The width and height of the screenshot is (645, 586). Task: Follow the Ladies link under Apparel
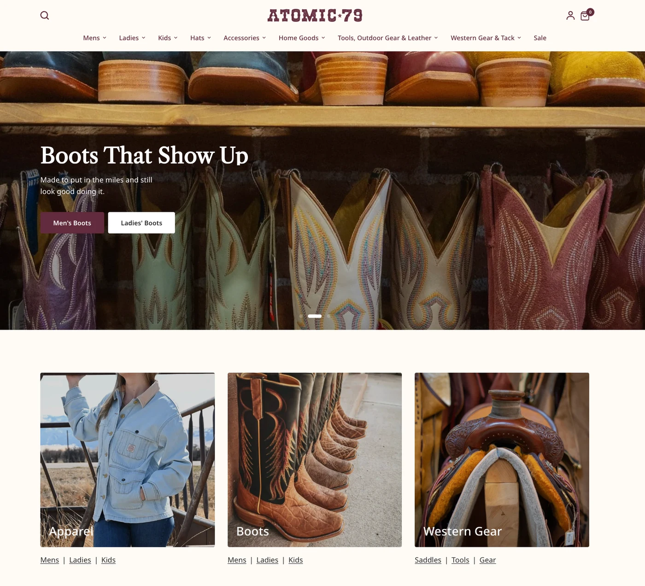pos(80,560)
